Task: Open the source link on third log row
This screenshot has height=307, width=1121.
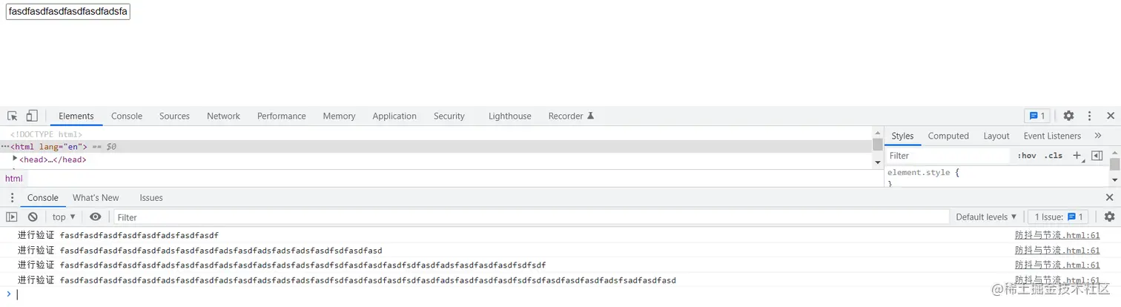Action: (x=1057, y=265)
